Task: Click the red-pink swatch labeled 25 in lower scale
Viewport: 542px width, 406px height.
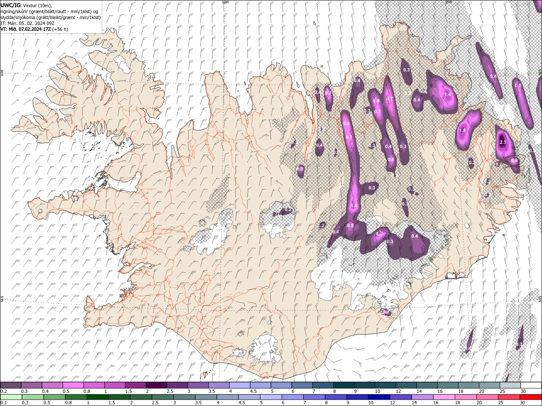Action: [509, 397]
